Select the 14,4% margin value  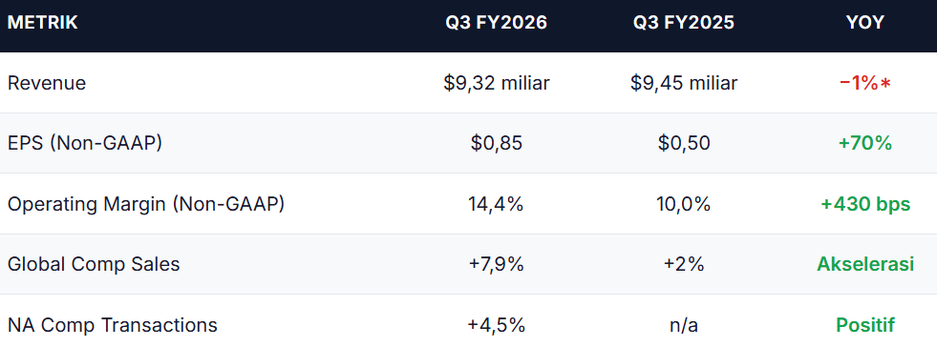click(x=496, y=205)
